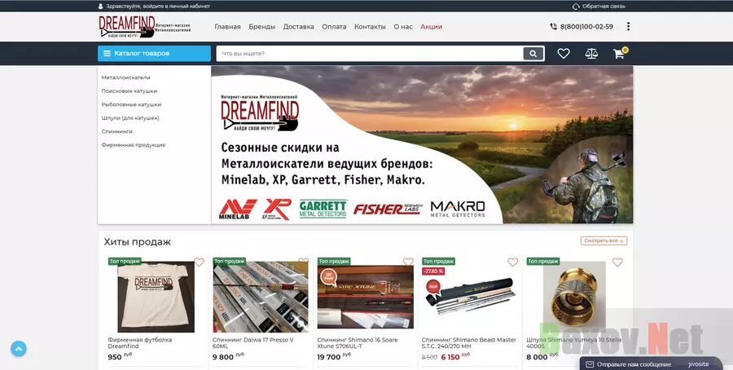Viewport: 733px width, 370px height.
Task: Open 'Фирменная футболка Dreamfind' title link
Action: tap(140, 343)
